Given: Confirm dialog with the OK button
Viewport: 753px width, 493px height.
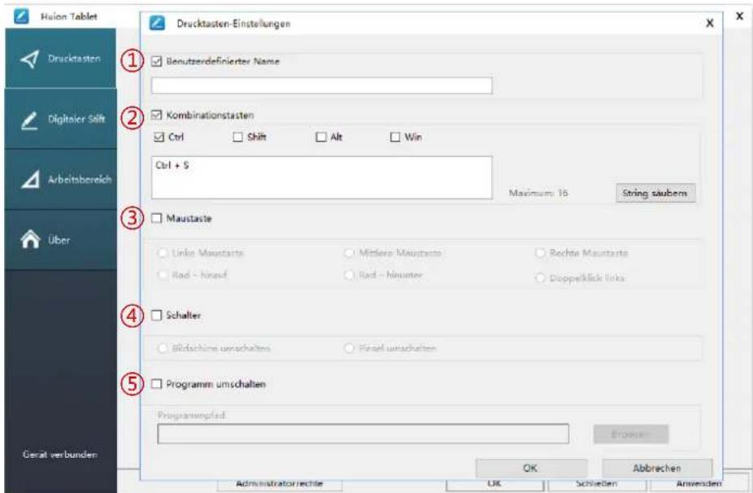Looking at the screenshot, I should point(531,468).
